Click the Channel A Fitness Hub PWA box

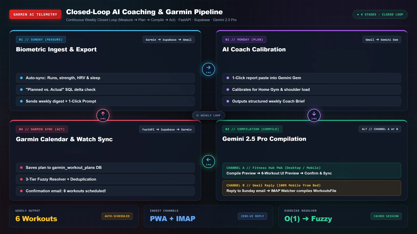click(312, 171)
